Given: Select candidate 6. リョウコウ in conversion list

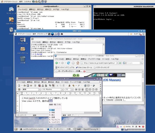Looking at the screenshot, I should point(55,122).
